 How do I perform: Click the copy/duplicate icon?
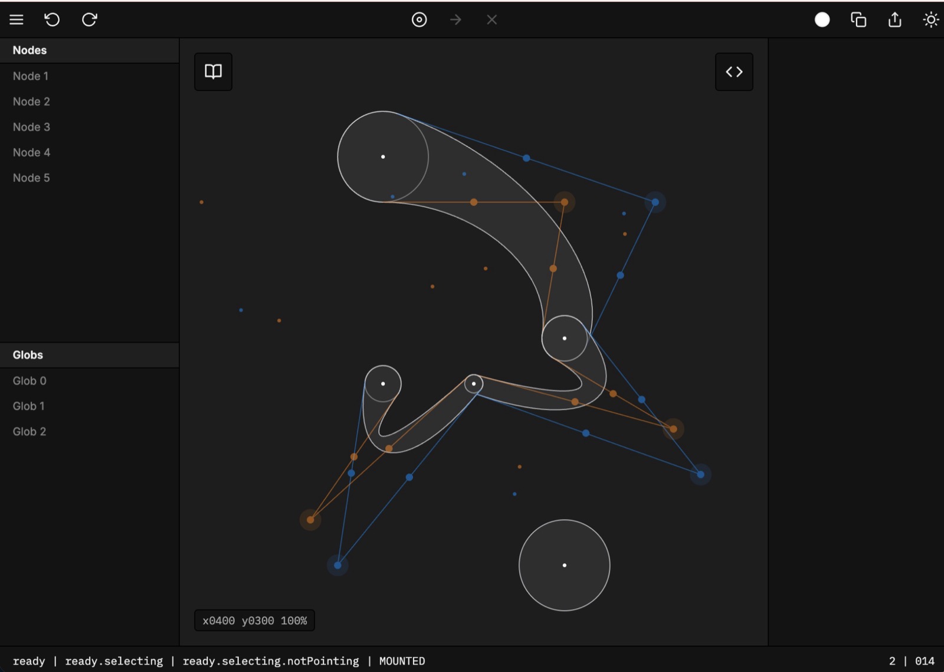(858, 19)
